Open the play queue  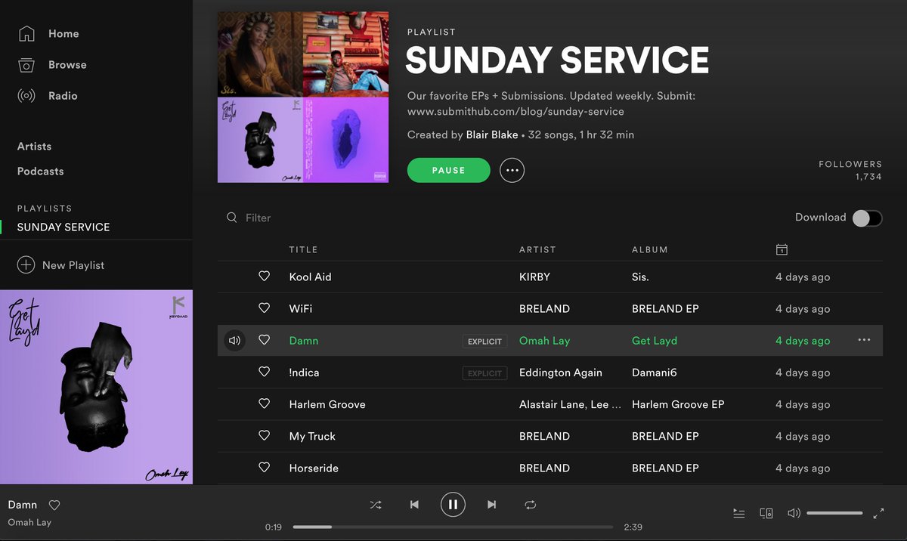[x=739, y=513]
